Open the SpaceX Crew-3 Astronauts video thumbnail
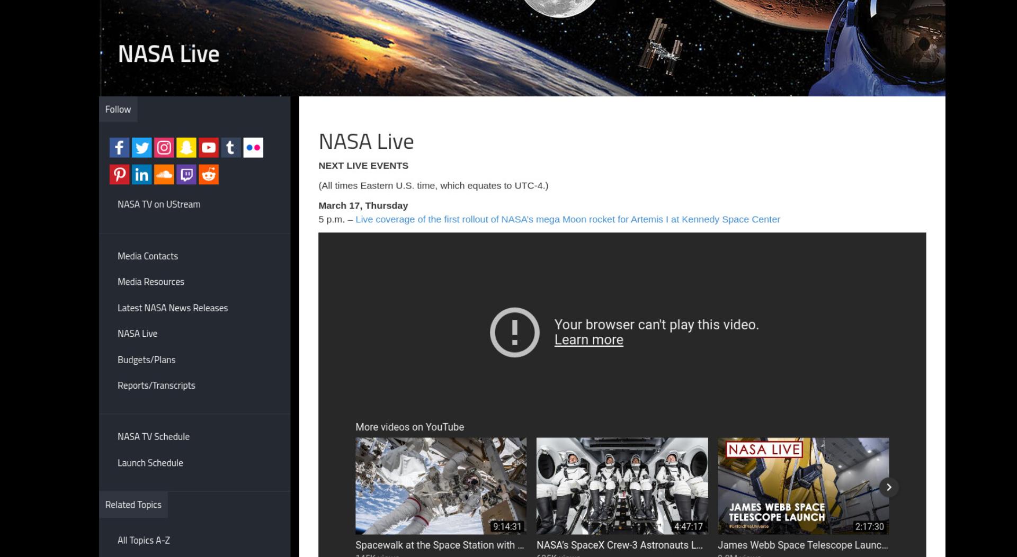The image size is (1017, 557). (x=622, y=486)
